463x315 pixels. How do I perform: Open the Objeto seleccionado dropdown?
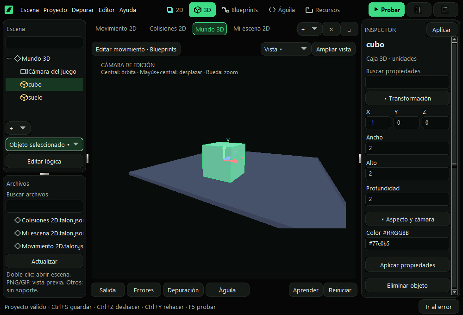point(44,145)
